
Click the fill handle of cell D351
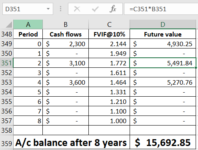196,68
